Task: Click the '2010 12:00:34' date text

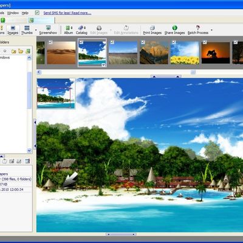Action: pyautogui.click(x=12, y=190)
